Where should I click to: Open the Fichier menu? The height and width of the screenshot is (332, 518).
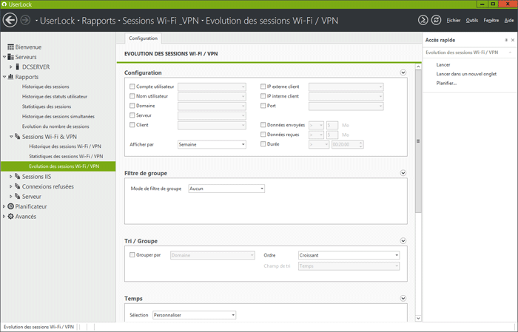tap(454, 21)
